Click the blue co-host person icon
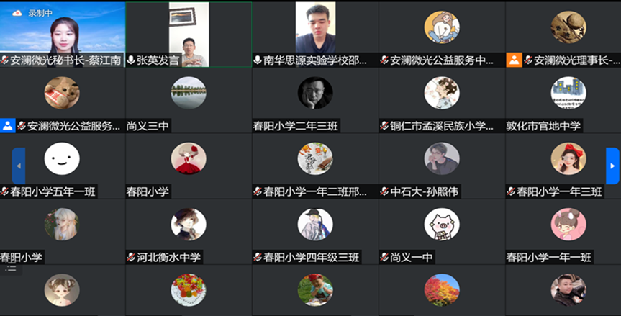 [x=7, y=126]
